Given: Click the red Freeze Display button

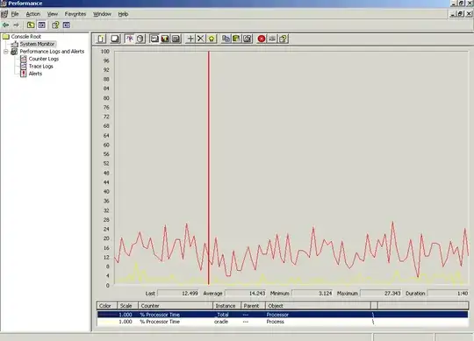Looking at the screenshot, I should click(x=262, y=39).
